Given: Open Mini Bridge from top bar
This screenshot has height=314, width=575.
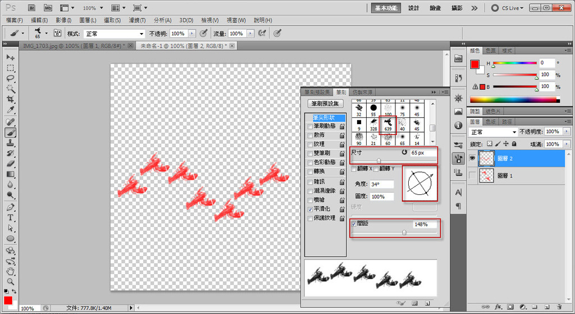Looking at the screenshot, I should (48, 8).
